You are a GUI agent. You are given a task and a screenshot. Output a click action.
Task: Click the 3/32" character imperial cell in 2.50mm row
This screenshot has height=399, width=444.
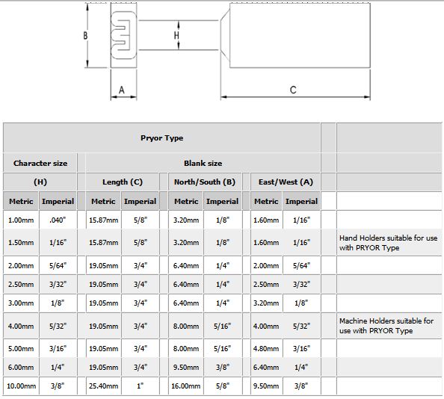coord(58,285)
